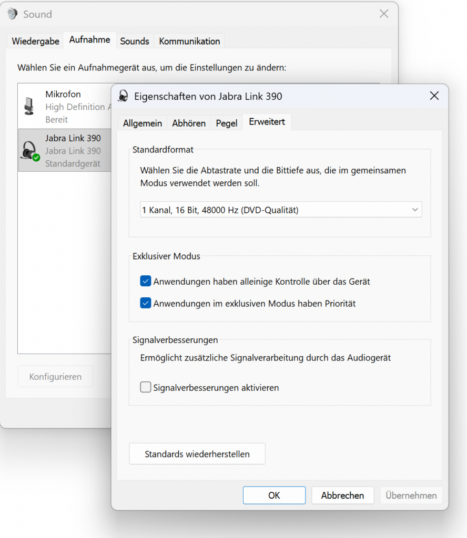
Task: Select the 'Mikrofon' device name in the list
Action: tap(63, 94)
